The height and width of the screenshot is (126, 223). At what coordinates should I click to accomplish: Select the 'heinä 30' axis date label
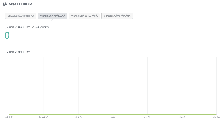pos(44,117)
